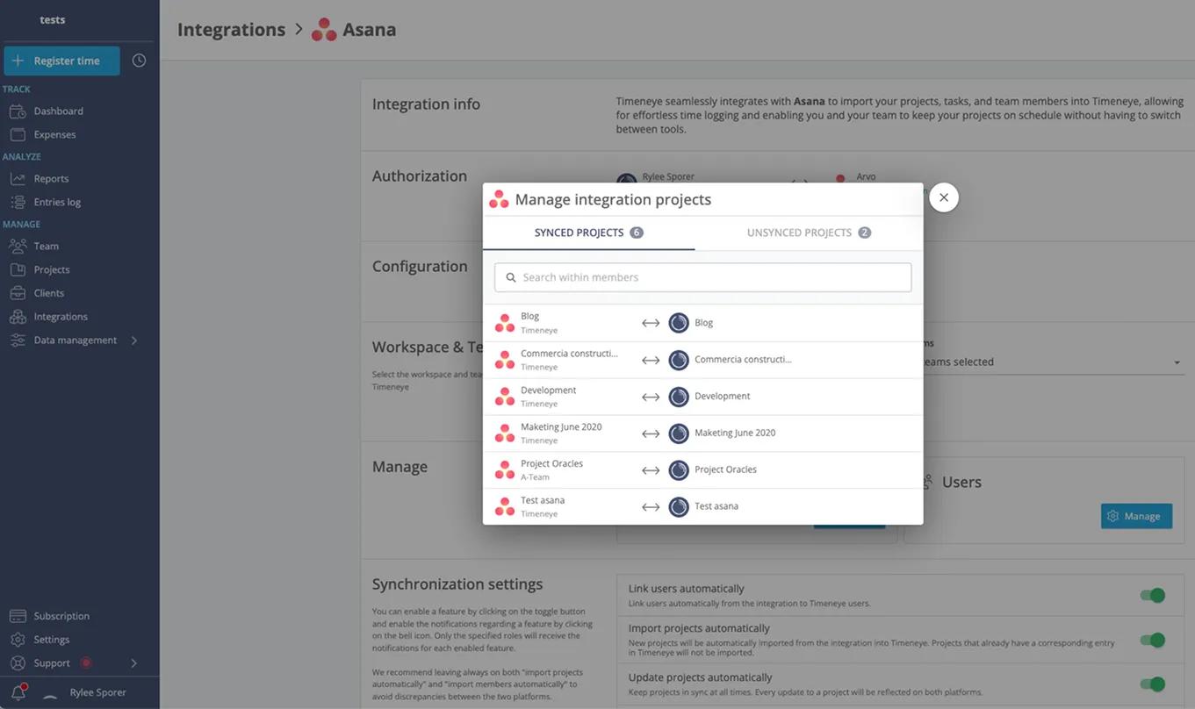Open Integrations in the sidebar
Image resolution: width=1195 pixels, height=709 pixels.
pyautogui.click(x=61, y=317)
